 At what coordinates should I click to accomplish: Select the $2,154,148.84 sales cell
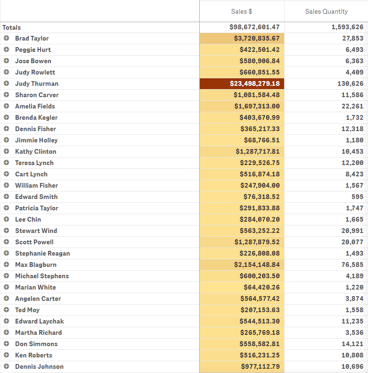pos(242,265)
